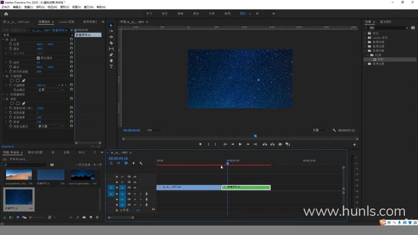418x235 pixels.
Task: Toggle V1 track eye visibility
Action: (135, 188)
